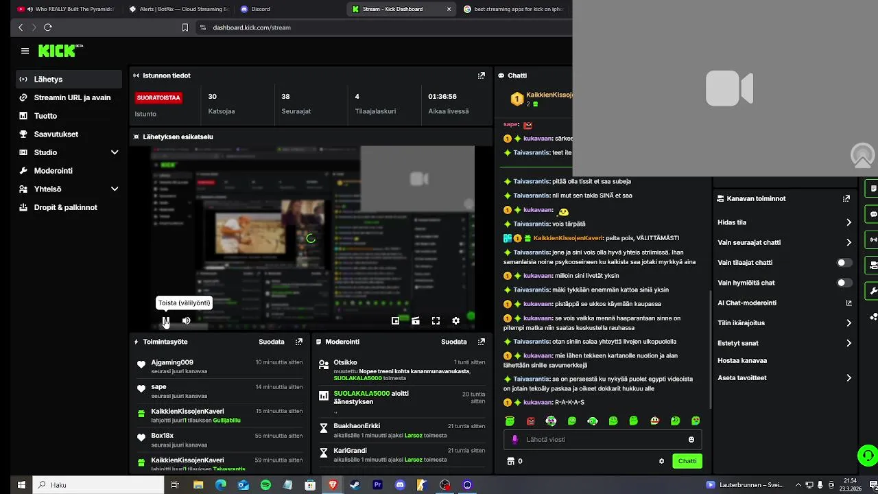Toggle Vain tilaajat chatti switch
This screenshot has height=494, width=878.
844,262
